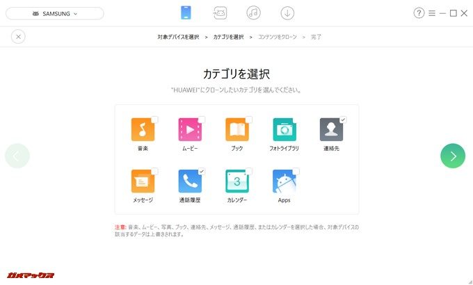Viewport: 473px width, 285px height.
Task: Click the green next arrow button
Action: [x=453, y=156]
